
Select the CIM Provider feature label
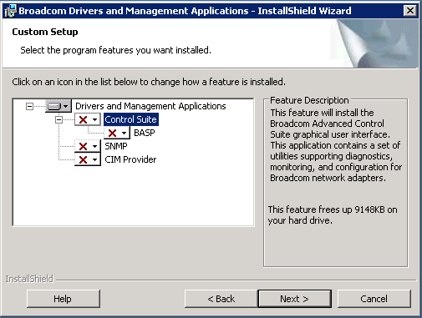point(130,159)
